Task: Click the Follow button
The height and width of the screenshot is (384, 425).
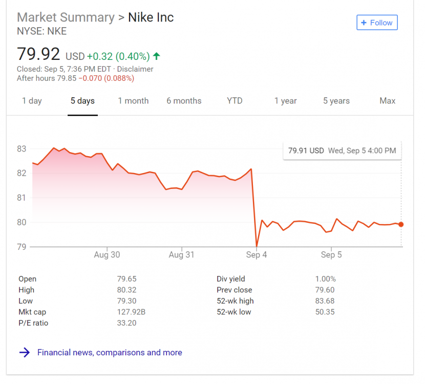Action: (377, 23)
